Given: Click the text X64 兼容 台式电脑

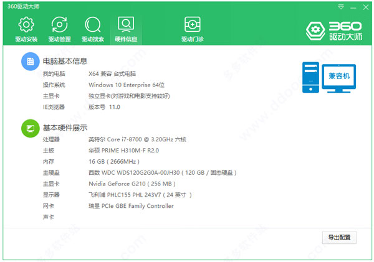Looking at the screenshot, I should pos(112,74).
